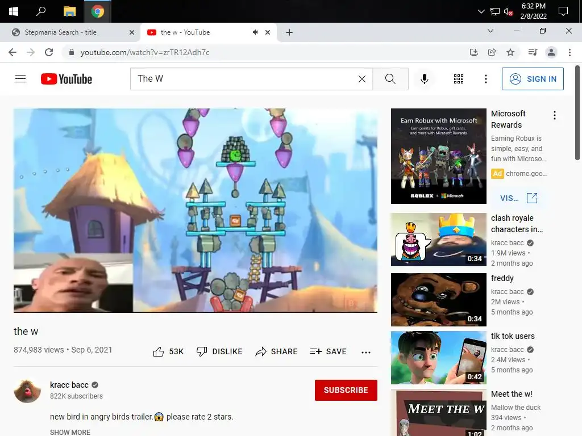Subscribe to kracc bacc
Viewport: 582px width, 436px height.
pyautogui.click(x=346, y=390)
